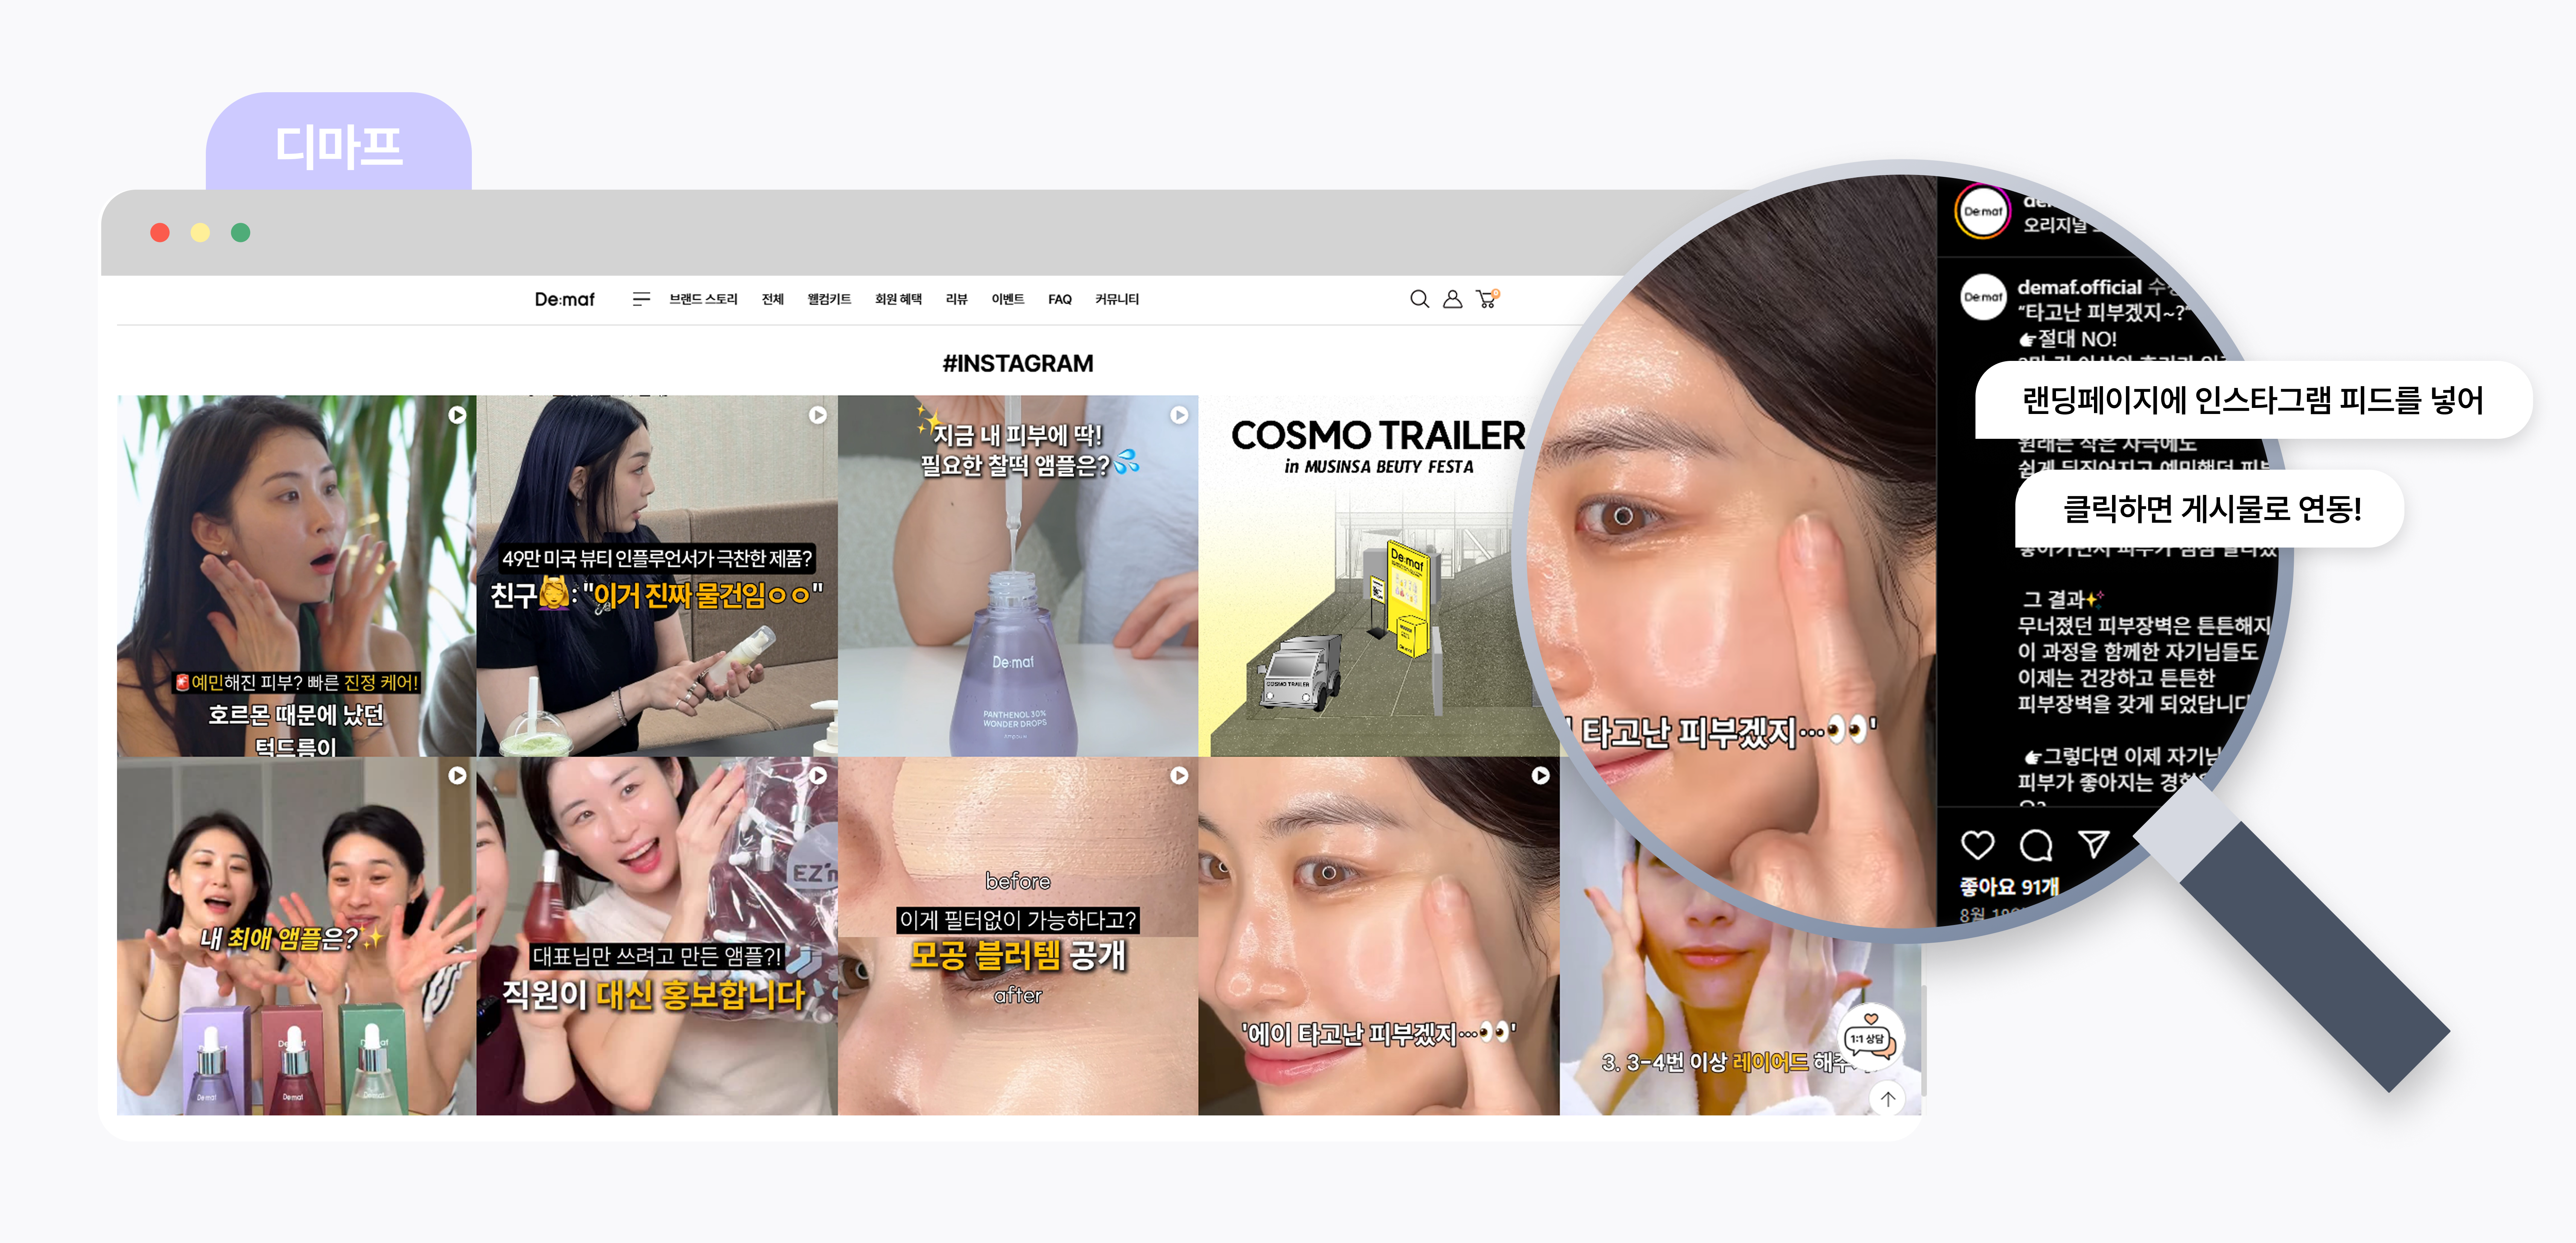The width and height of the screenshot is (2576, 1243).
Task: Select the 전체 menu item
Action: tap(772, 299)
